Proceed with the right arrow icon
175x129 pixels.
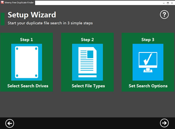tap(164, 123)
